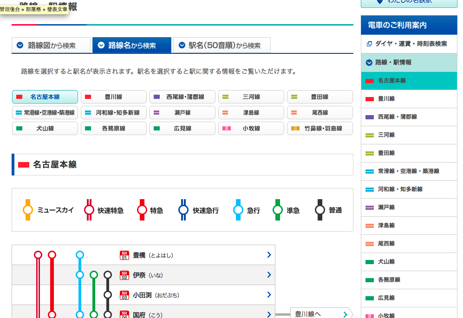The image size is (463, 318).
Task: Select 各務原線 line button
Action: pyautogui.click(x=114, y=129)
